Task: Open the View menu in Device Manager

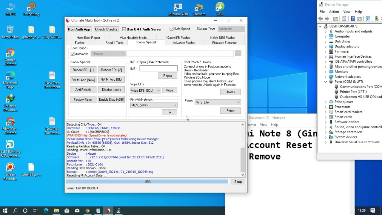Action: coord(347,12)
